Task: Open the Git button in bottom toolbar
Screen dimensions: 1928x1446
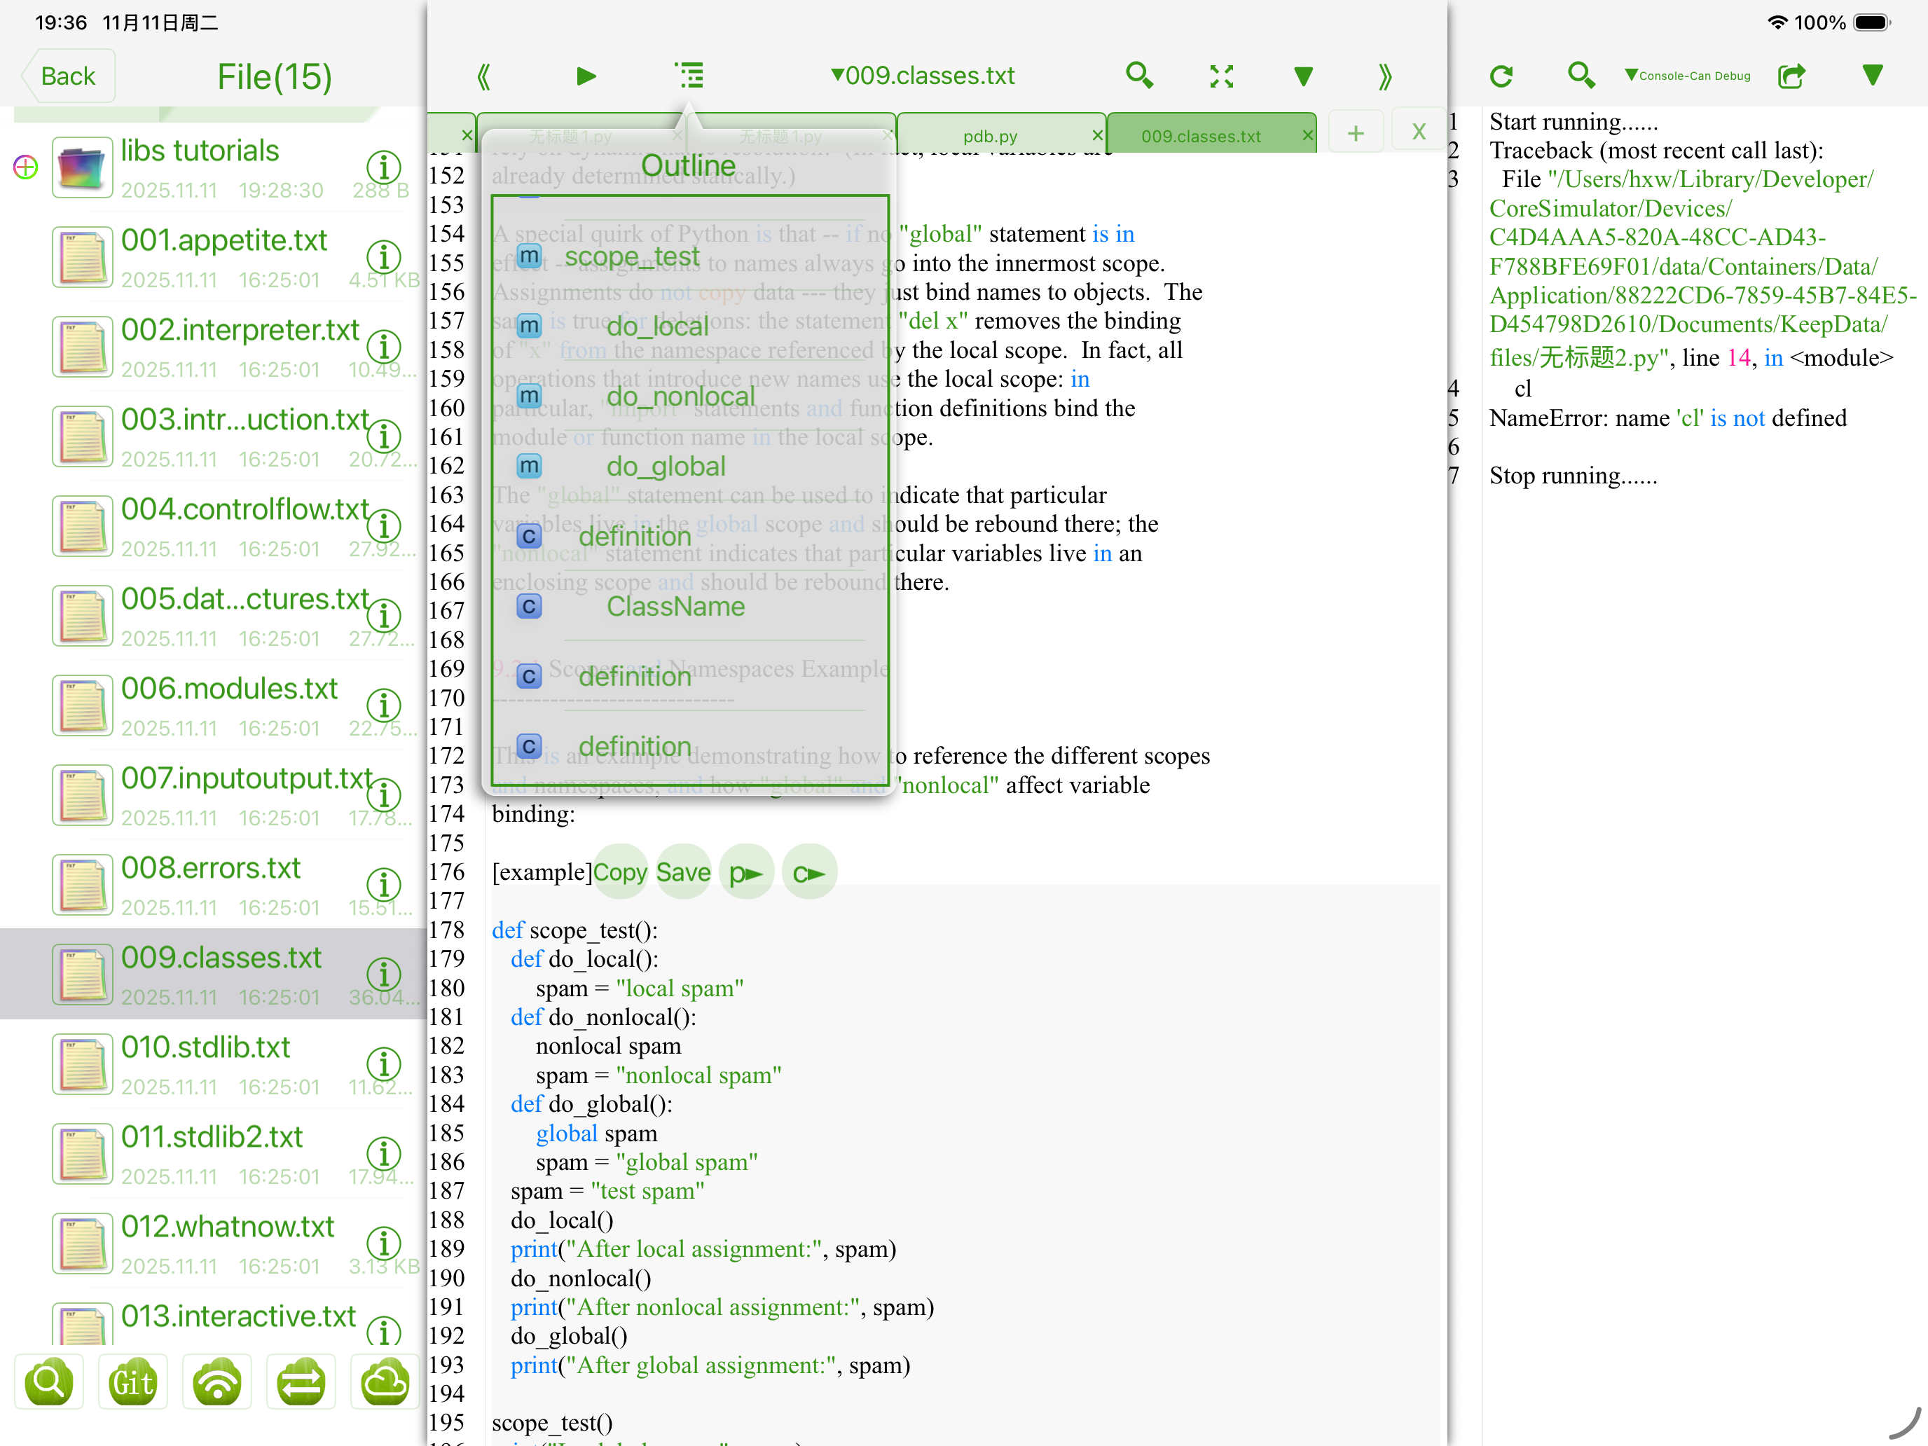Action: coord(132,1382)
